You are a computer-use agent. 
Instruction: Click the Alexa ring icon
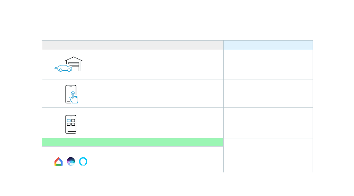point(83,161)
